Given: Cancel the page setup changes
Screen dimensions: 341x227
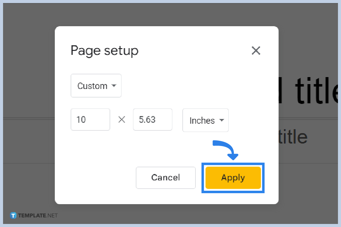Looking at the screenshot, I should pyautogui.click(x=166, y=178).
